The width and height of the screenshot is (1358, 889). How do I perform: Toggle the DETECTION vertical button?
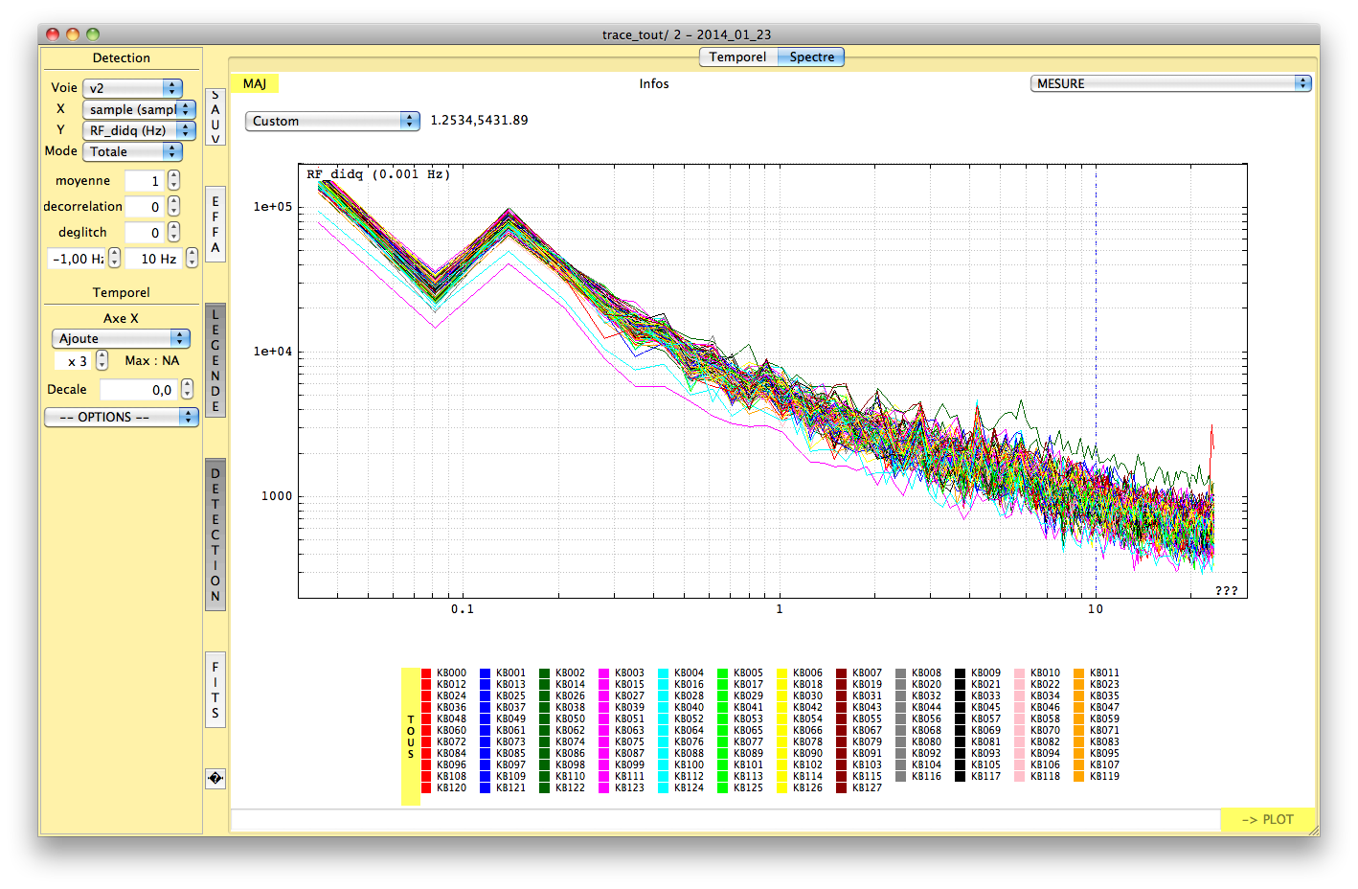pos(215,535)
